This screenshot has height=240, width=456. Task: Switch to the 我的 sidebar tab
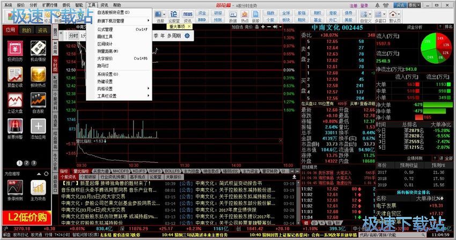(x=26, y=30)
